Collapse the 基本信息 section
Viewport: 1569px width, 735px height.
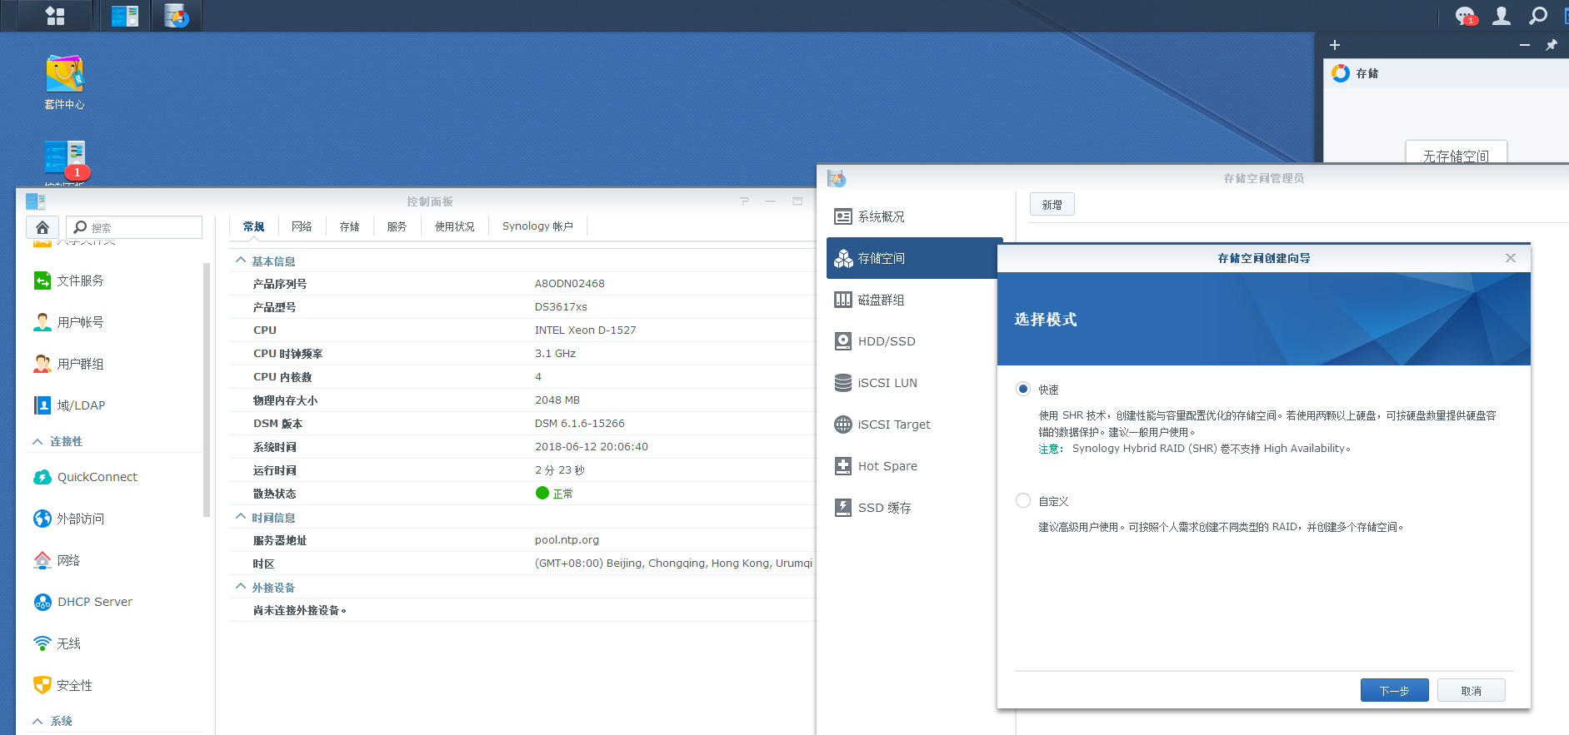(241, 261)
